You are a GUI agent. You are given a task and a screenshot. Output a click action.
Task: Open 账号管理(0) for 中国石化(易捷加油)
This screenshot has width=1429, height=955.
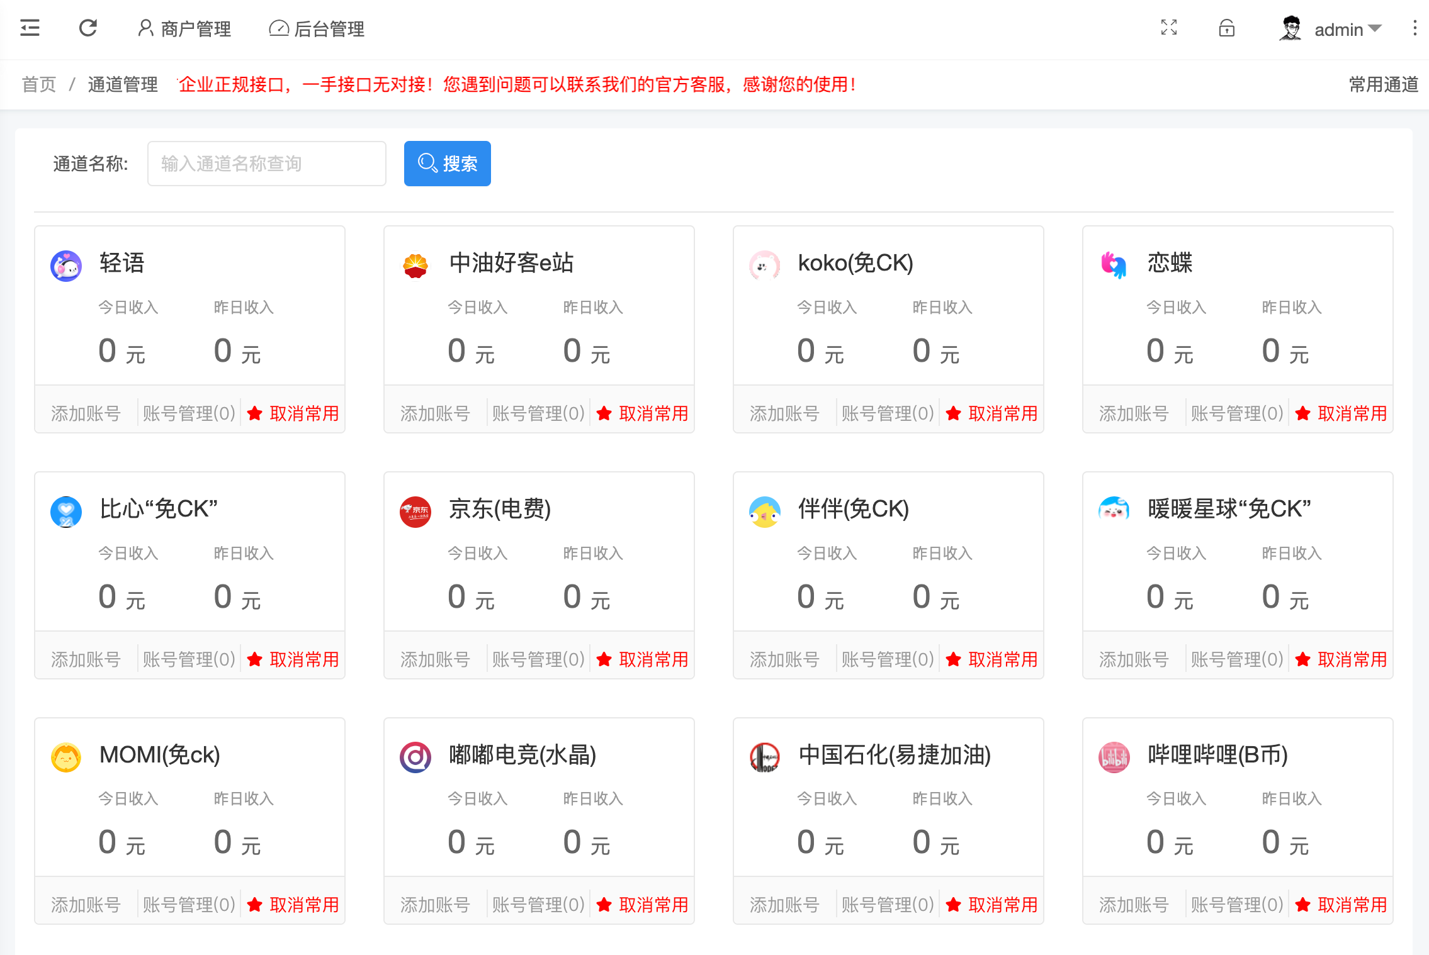click(x=888, y=905)
